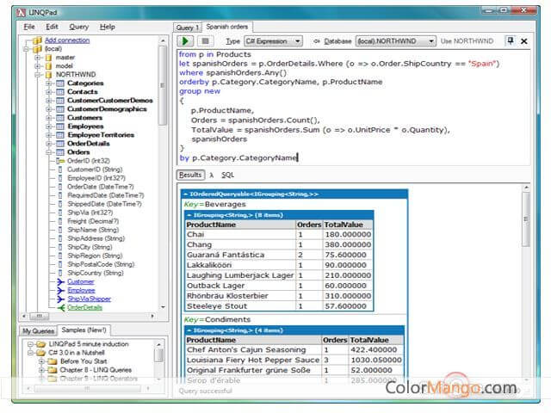The height and width of the screenshot is (413, 551).
Task: Switch to the Spanish orders tab
Action: 227,27
